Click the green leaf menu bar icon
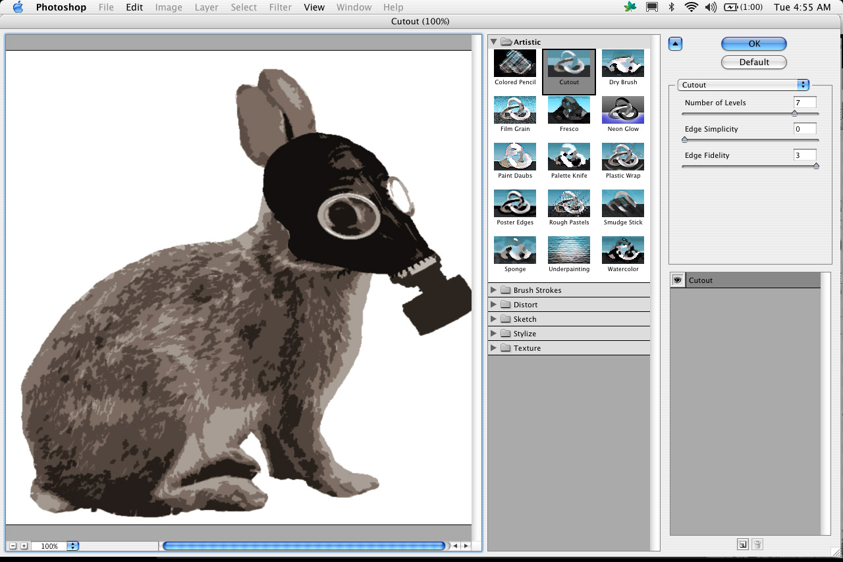Viewport: 843px width, 562px height. (631, 7)
